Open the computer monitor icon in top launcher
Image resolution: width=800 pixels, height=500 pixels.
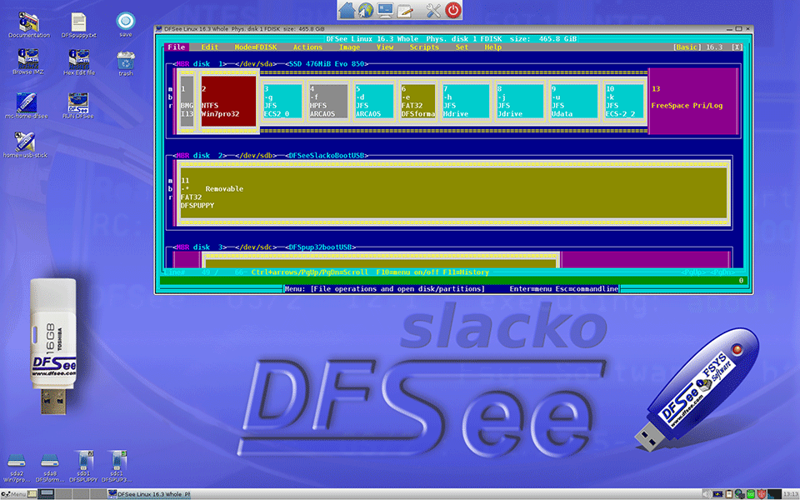(385, 10)
